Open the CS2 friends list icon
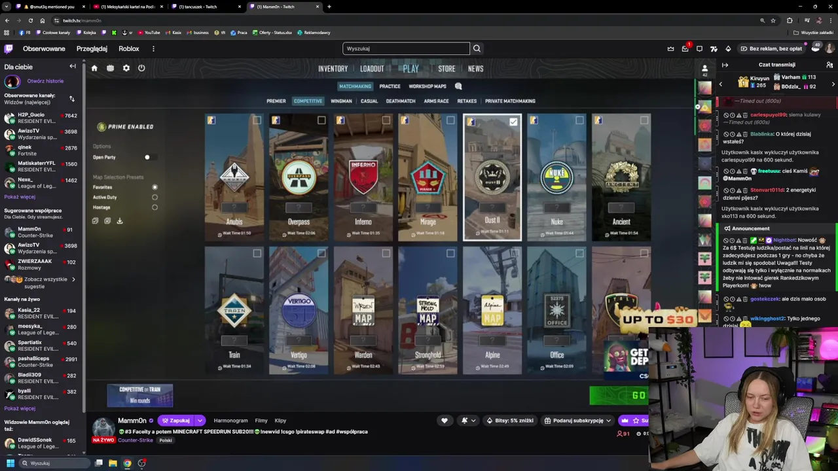The image size is (838, 471). (704, 68)
